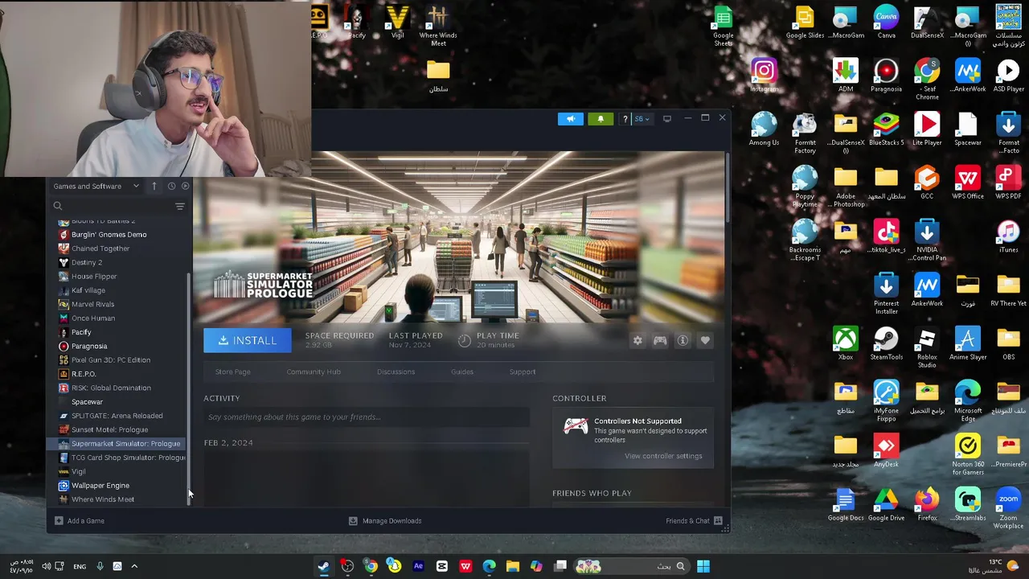
Task: Click Steam announcements megaphone button
Action: pos(571,119)
